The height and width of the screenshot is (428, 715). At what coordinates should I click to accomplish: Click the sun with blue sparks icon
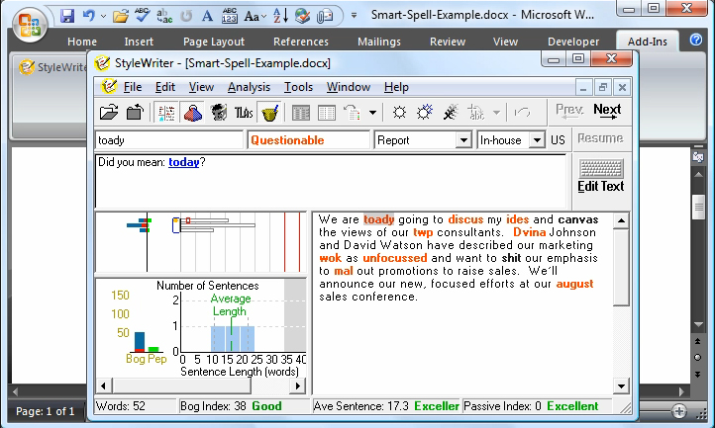tap(425, 112)
